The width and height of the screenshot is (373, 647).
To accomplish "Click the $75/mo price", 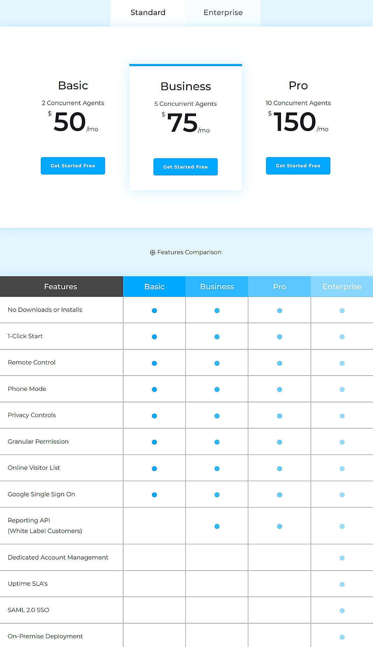I will (186, 123).
